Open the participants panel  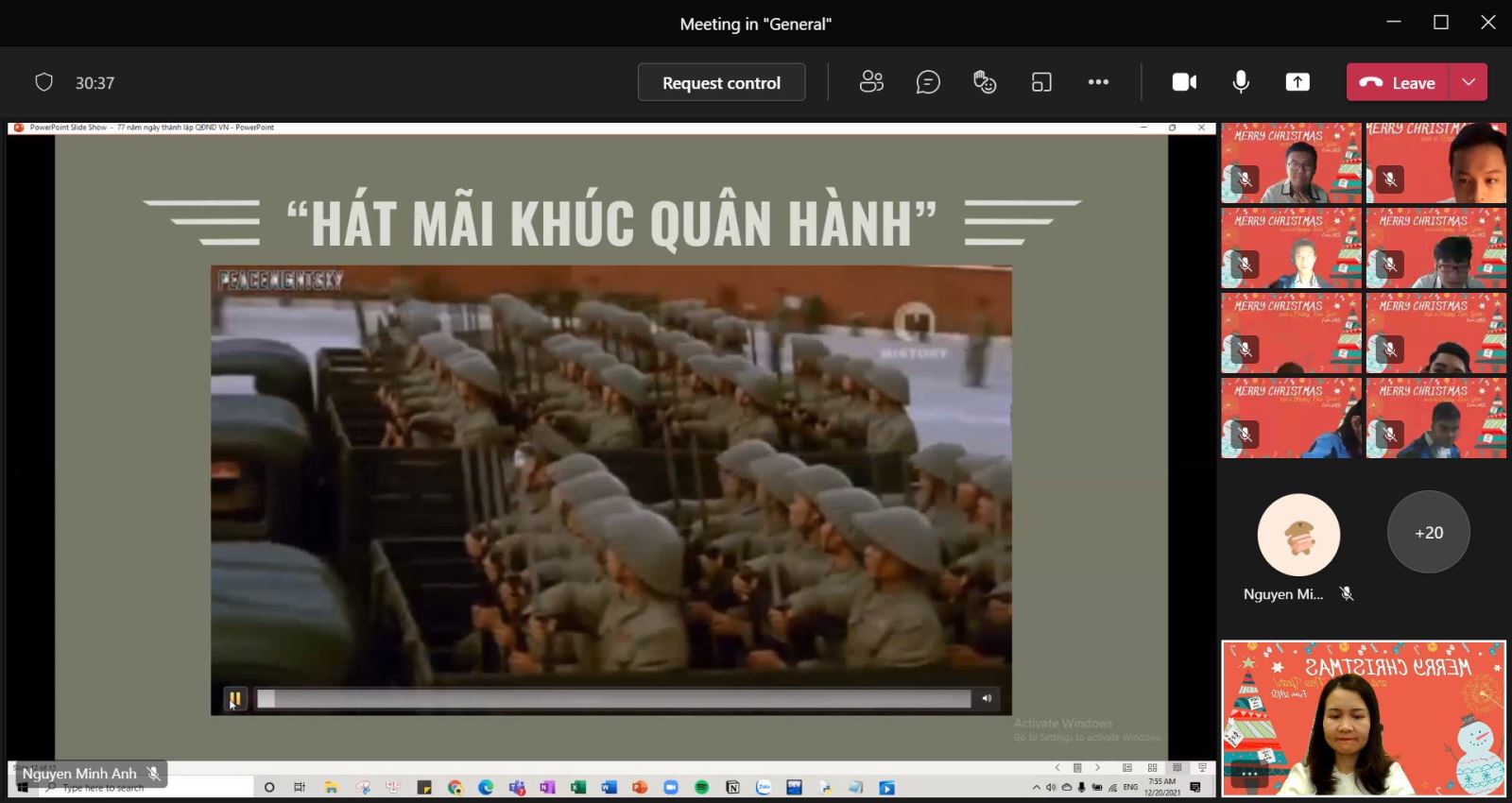click(871, 82)
